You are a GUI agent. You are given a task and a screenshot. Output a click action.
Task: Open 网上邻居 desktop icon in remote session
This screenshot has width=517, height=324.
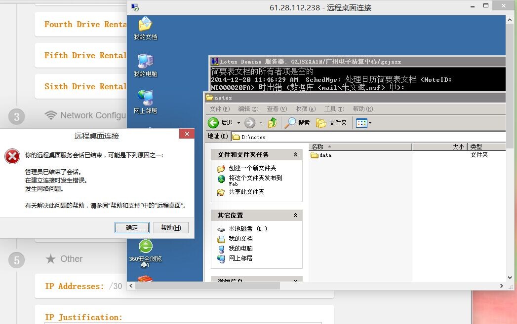(x=145, y=102)
